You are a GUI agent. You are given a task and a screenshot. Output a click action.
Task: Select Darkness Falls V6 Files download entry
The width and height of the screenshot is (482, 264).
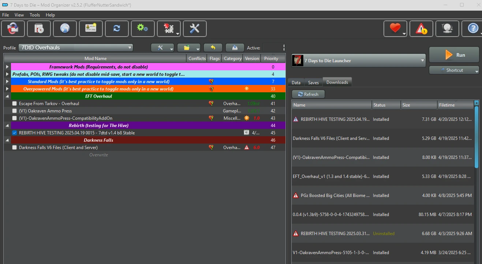click(383, 138)
